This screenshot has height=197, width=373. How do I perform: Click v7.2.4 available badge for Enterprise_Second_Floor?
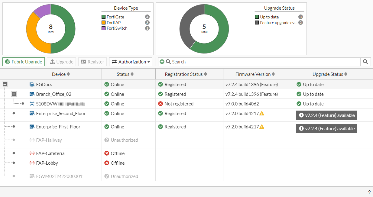(x=326, y=115)
